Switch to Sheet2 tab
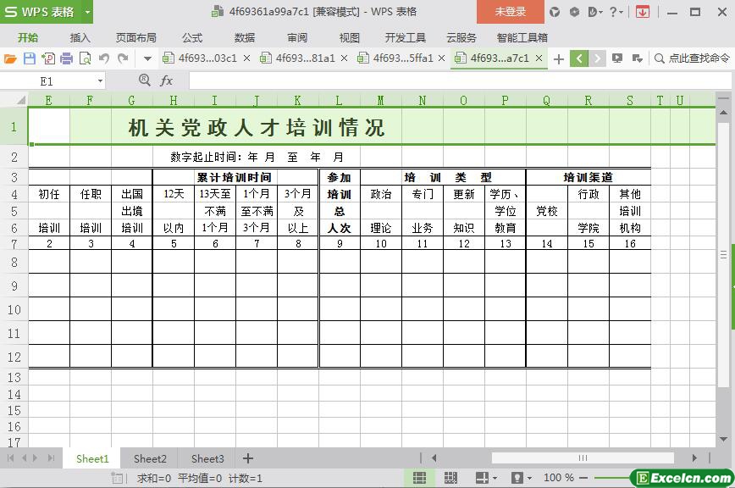The width and height of the screenshot is (735, 488). pos(150,458)
